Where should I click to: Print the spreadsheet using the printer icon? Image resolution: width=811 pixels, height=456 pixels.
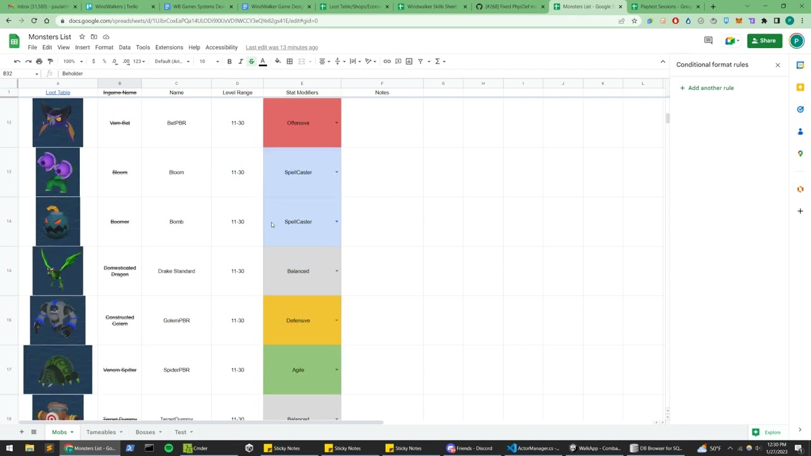tap(39, 61)
